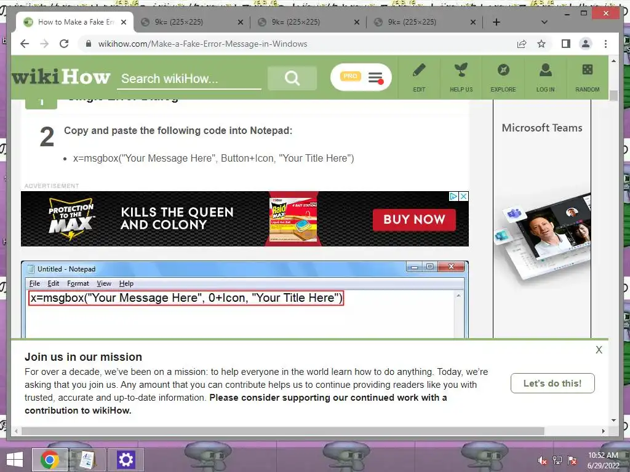The height and width of the screenshot is (472, 630).
Task: Open the Chrome three-dot menu
Action: tap(605, 44)
